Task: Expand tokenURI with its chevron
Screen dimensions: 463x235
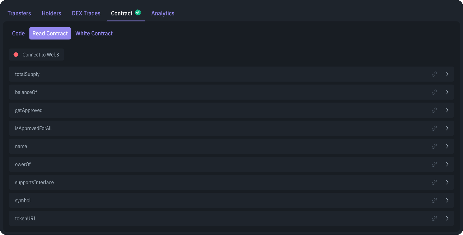Action: coord(447,218)
